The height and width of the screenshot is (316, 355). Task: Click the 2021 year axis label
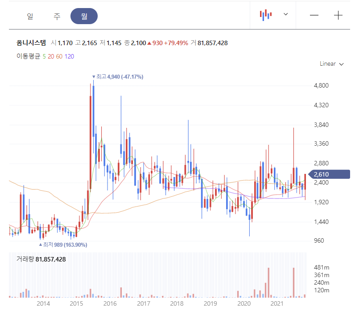coord(277,303)
